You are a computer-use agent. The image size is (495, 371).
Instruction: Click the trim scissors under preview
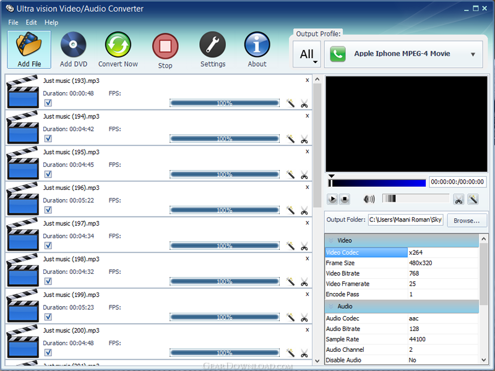[x=458, y=199]
